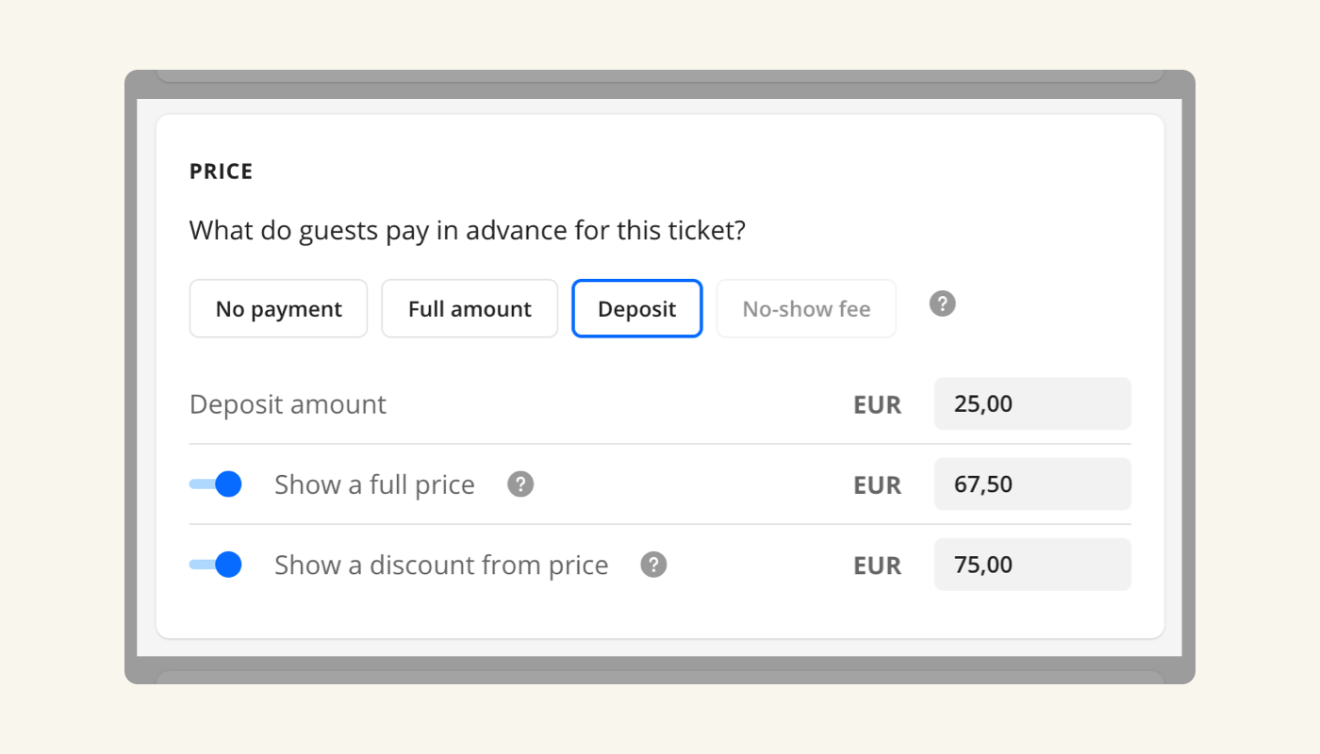Click the EUR label beside 75,00
1320x754 pixels.
(878, 565)
